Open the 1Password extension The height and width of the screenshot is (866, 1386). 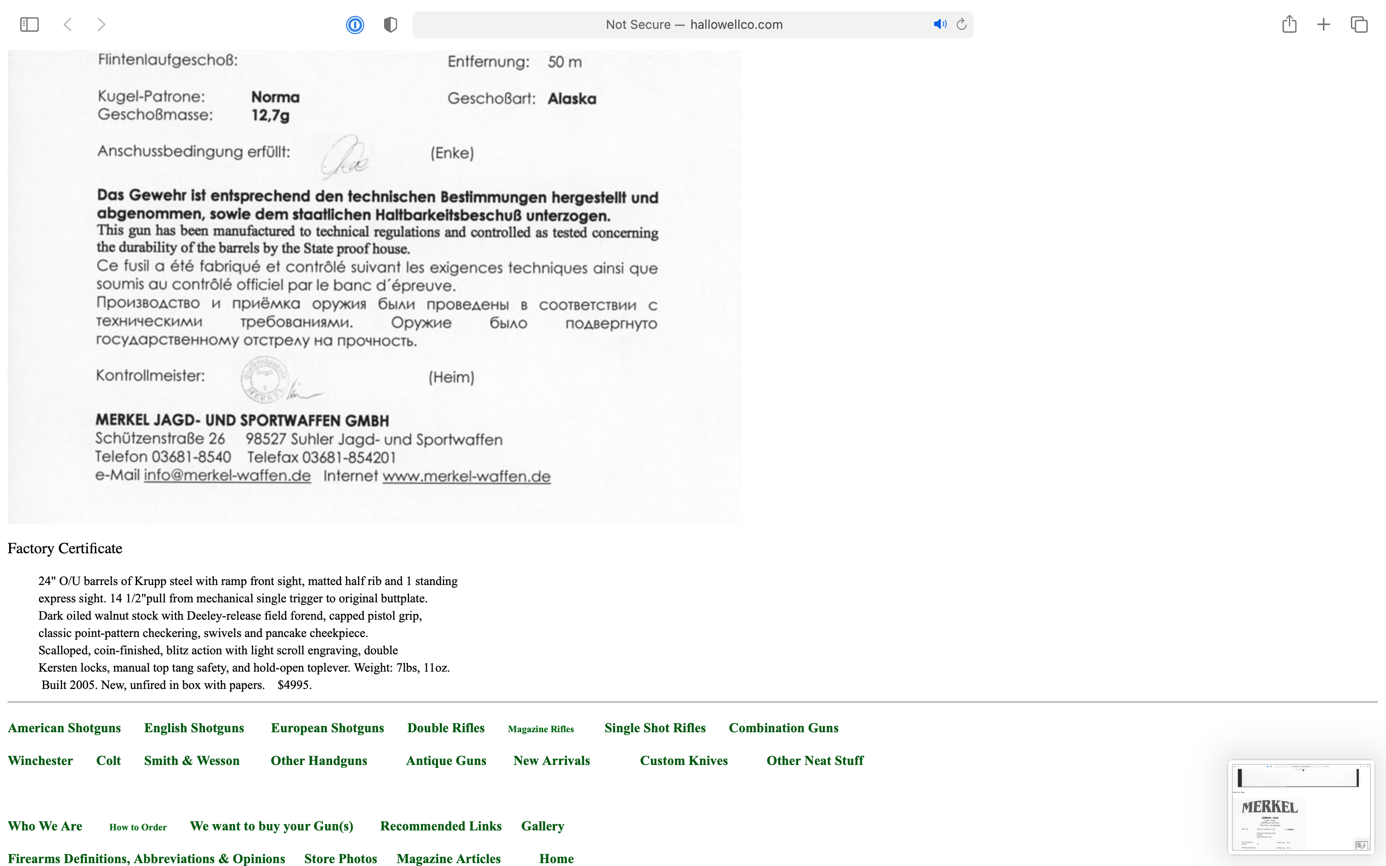[355, 25]
